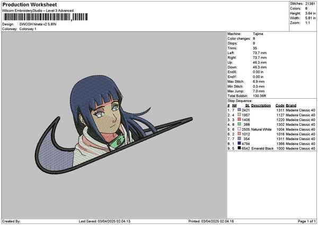Select the 'Brand' column header
The image size is (318, 225).
click(x=291, y=106)
